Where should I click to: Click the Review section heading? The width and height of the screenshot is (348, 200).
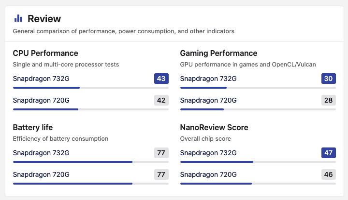(44, 19)
